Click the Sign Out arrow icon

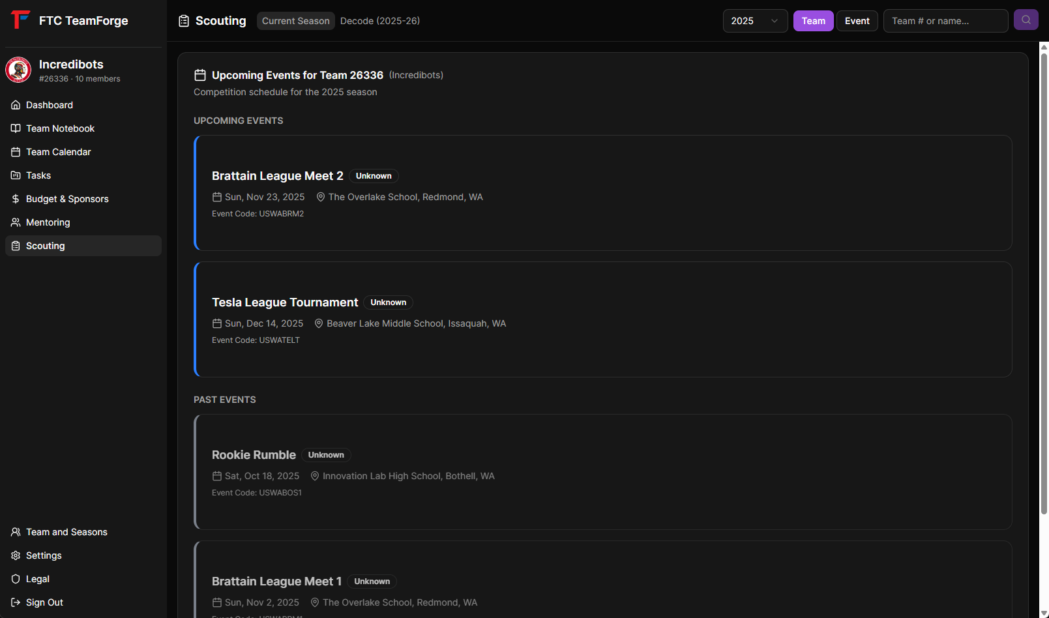coord(16,602)
